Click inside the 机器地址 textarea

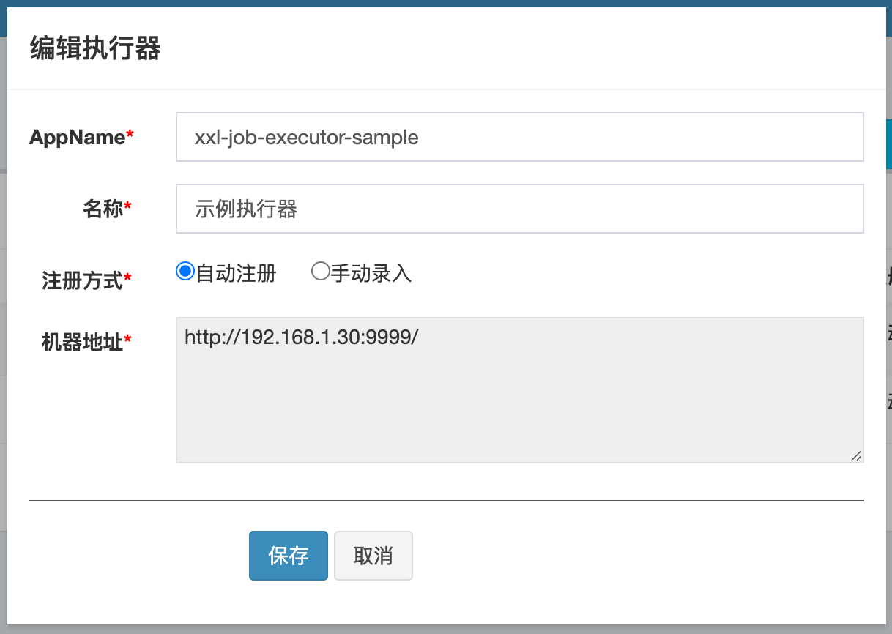point(519,389)
